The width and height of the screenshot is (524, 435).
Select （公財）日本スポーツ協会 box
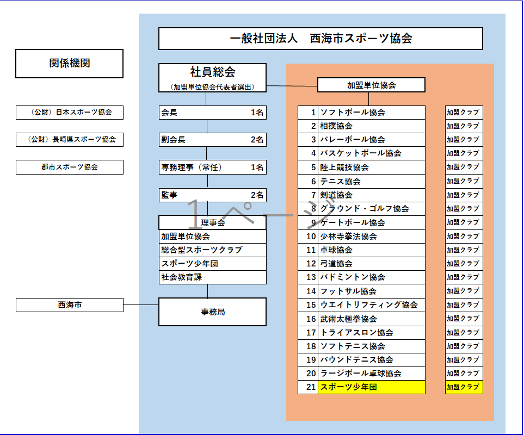click(x=70, y=113)
